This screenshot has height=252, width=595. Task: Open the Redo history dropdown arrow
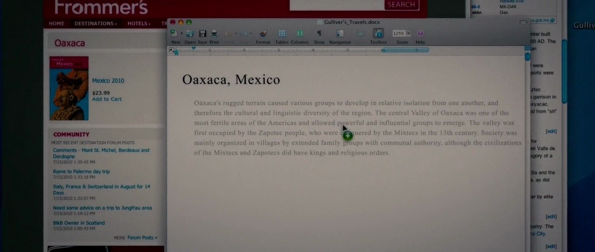point(251,34)
